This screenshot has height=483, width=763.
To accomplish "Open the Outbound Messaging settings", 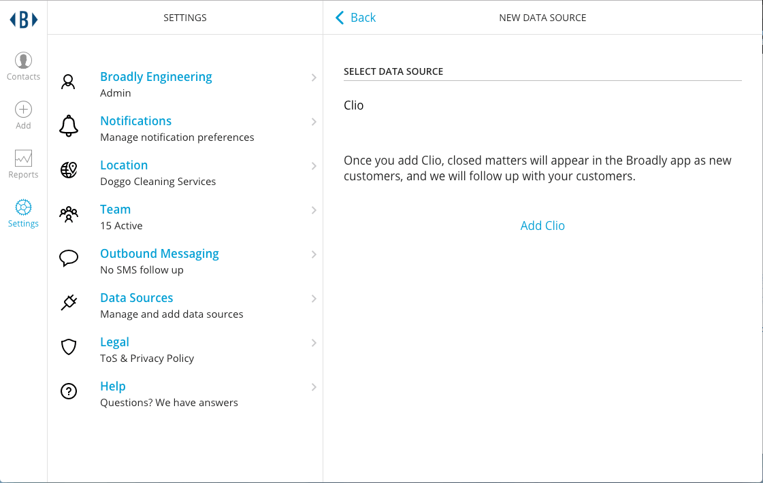I will (x=159, y=254).
